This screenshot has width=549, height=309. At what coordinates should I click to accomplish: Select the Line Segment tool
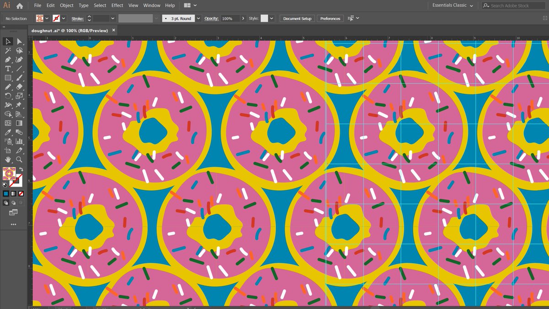coord(19,69)
